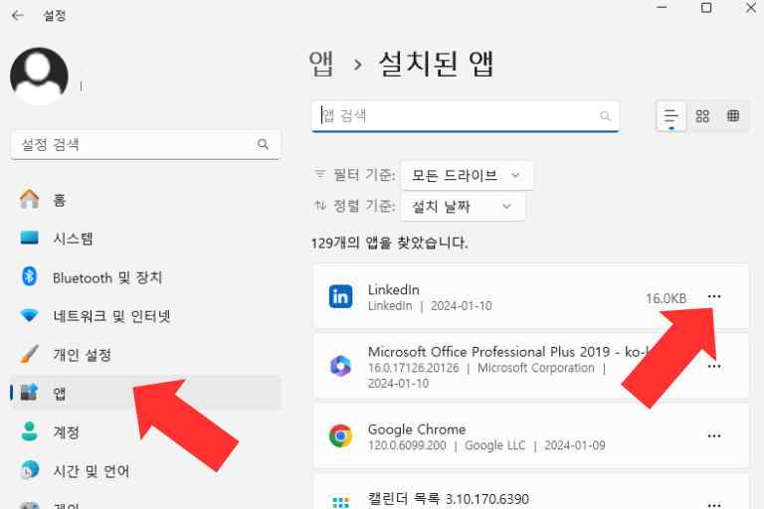Click the 시스템 monitor icon

[29, 238]
